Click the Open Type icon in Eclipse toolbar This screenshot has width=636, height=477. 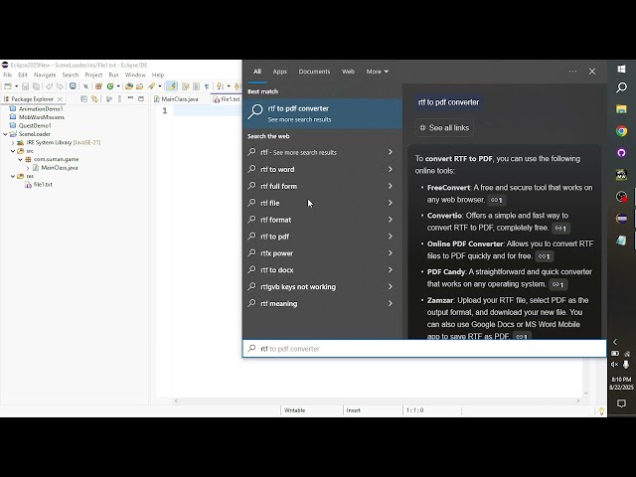coord(129,86)
